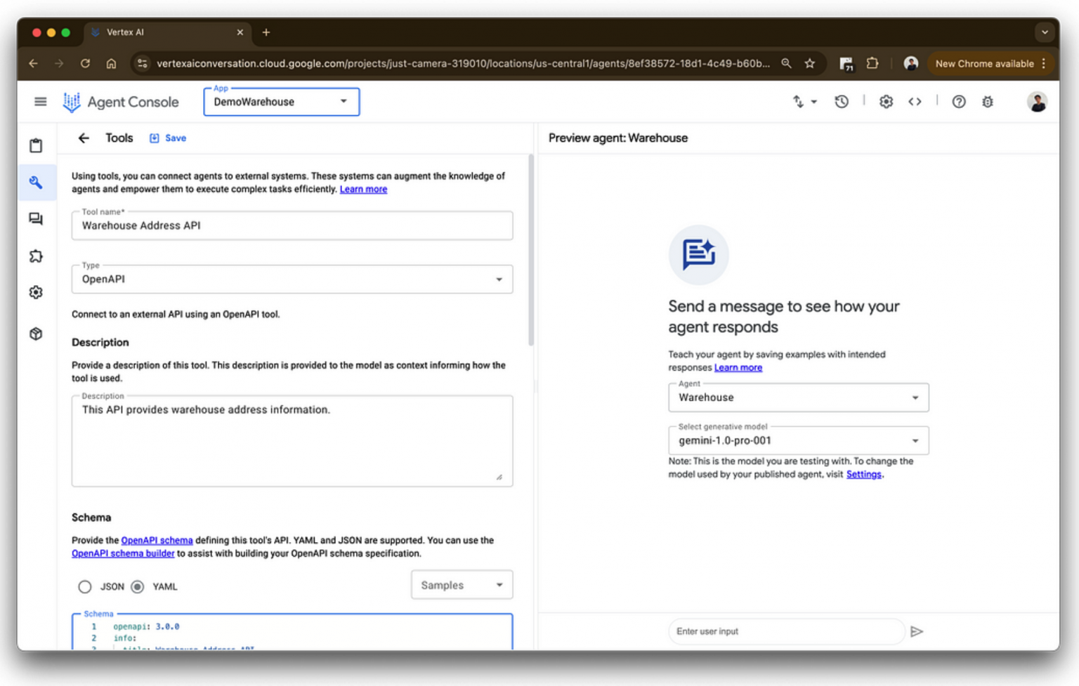Select the clipboard icon in the left sidebar
This screenshot has width=1079, height=686.
(x=36, y=145)
